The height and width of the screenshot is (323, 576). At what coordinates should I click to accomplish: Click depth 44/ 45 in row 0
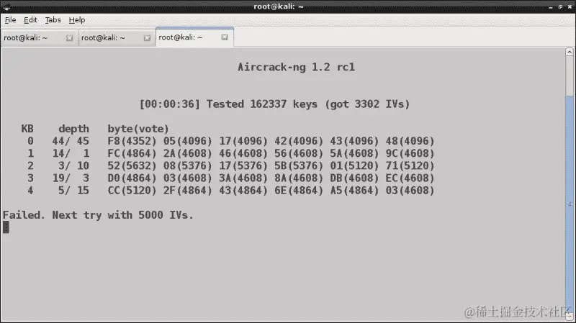tap(71, 141)
